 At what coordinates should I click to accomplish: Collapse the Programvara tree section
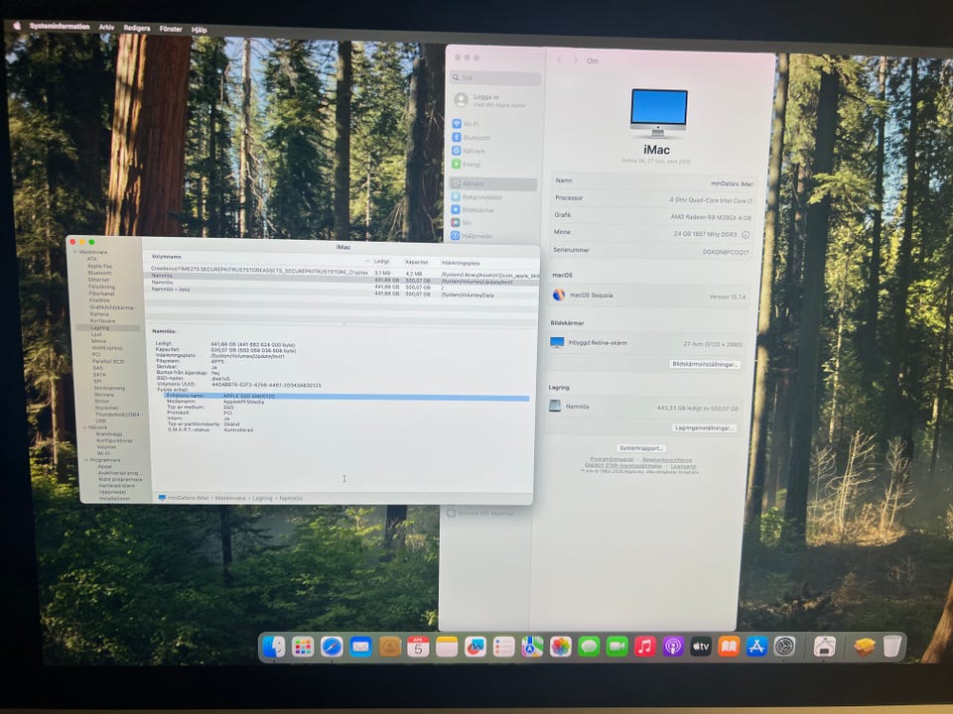pyautogui.click(x=86, y=460)
